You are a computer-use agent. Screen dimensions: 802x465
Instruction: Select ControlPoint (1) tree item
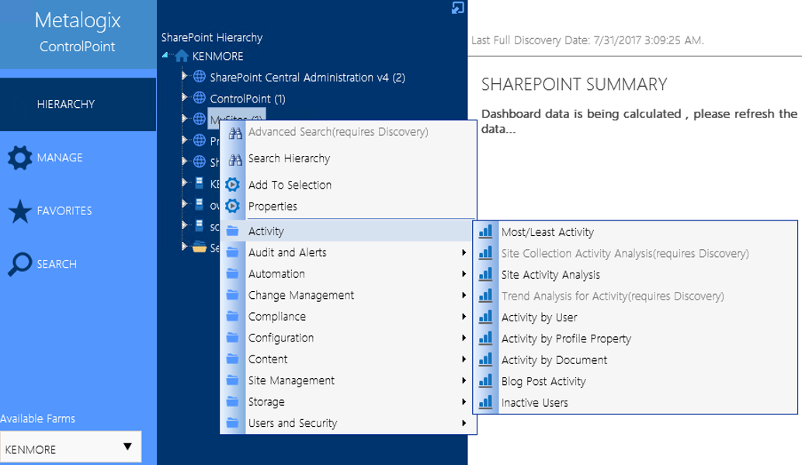[x=248, y=99]
